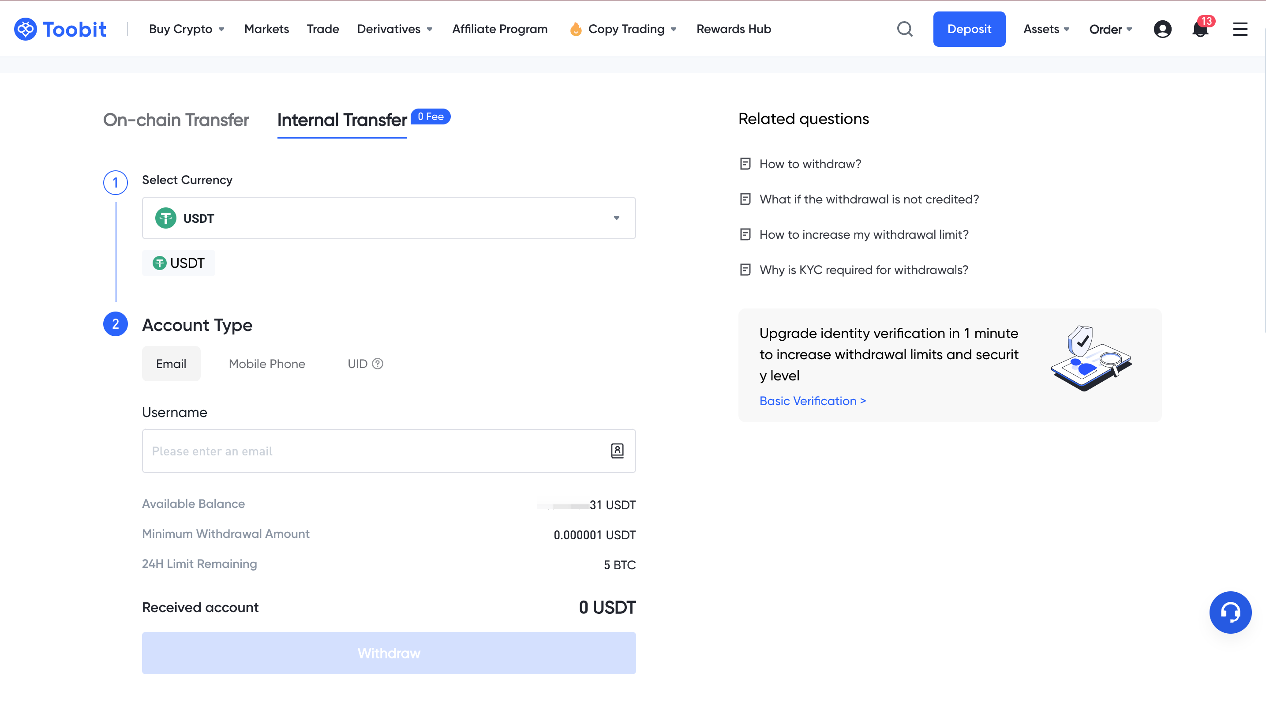Viewport: 1266px width, 714px height.
Task: Expand the Buy Crypto menu
Action: (187, 29)
